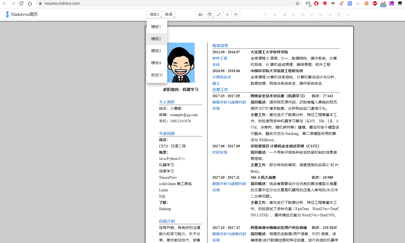Viewport: 405px width, 243px height.
Task: Click the red X clear button
Action: click(x=348, y=15)
